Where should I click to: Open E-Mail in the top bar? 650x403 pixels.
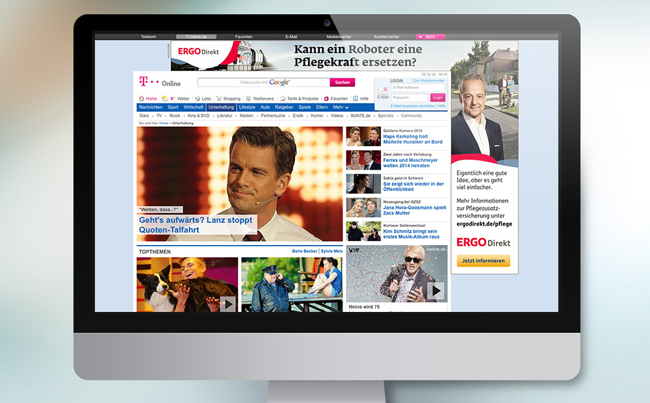(291, 37)
